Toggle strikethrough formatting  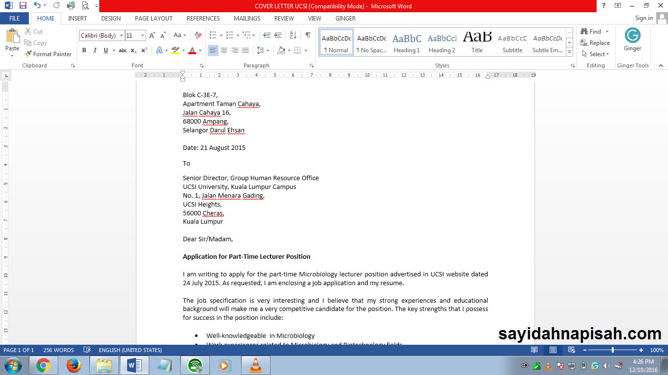point(123,50)
